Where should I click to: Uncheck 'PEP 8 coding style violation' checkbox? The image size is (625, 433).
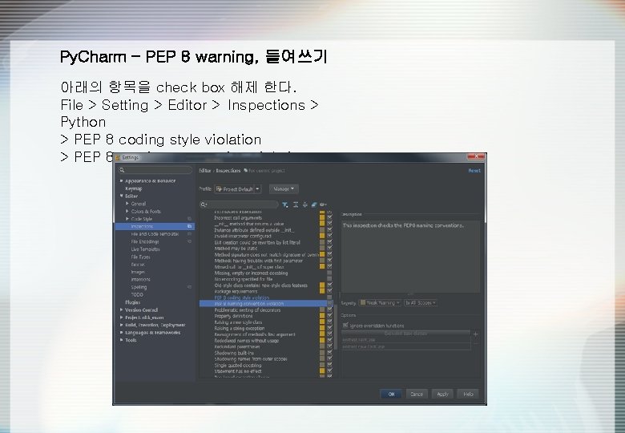click(329, 297)
